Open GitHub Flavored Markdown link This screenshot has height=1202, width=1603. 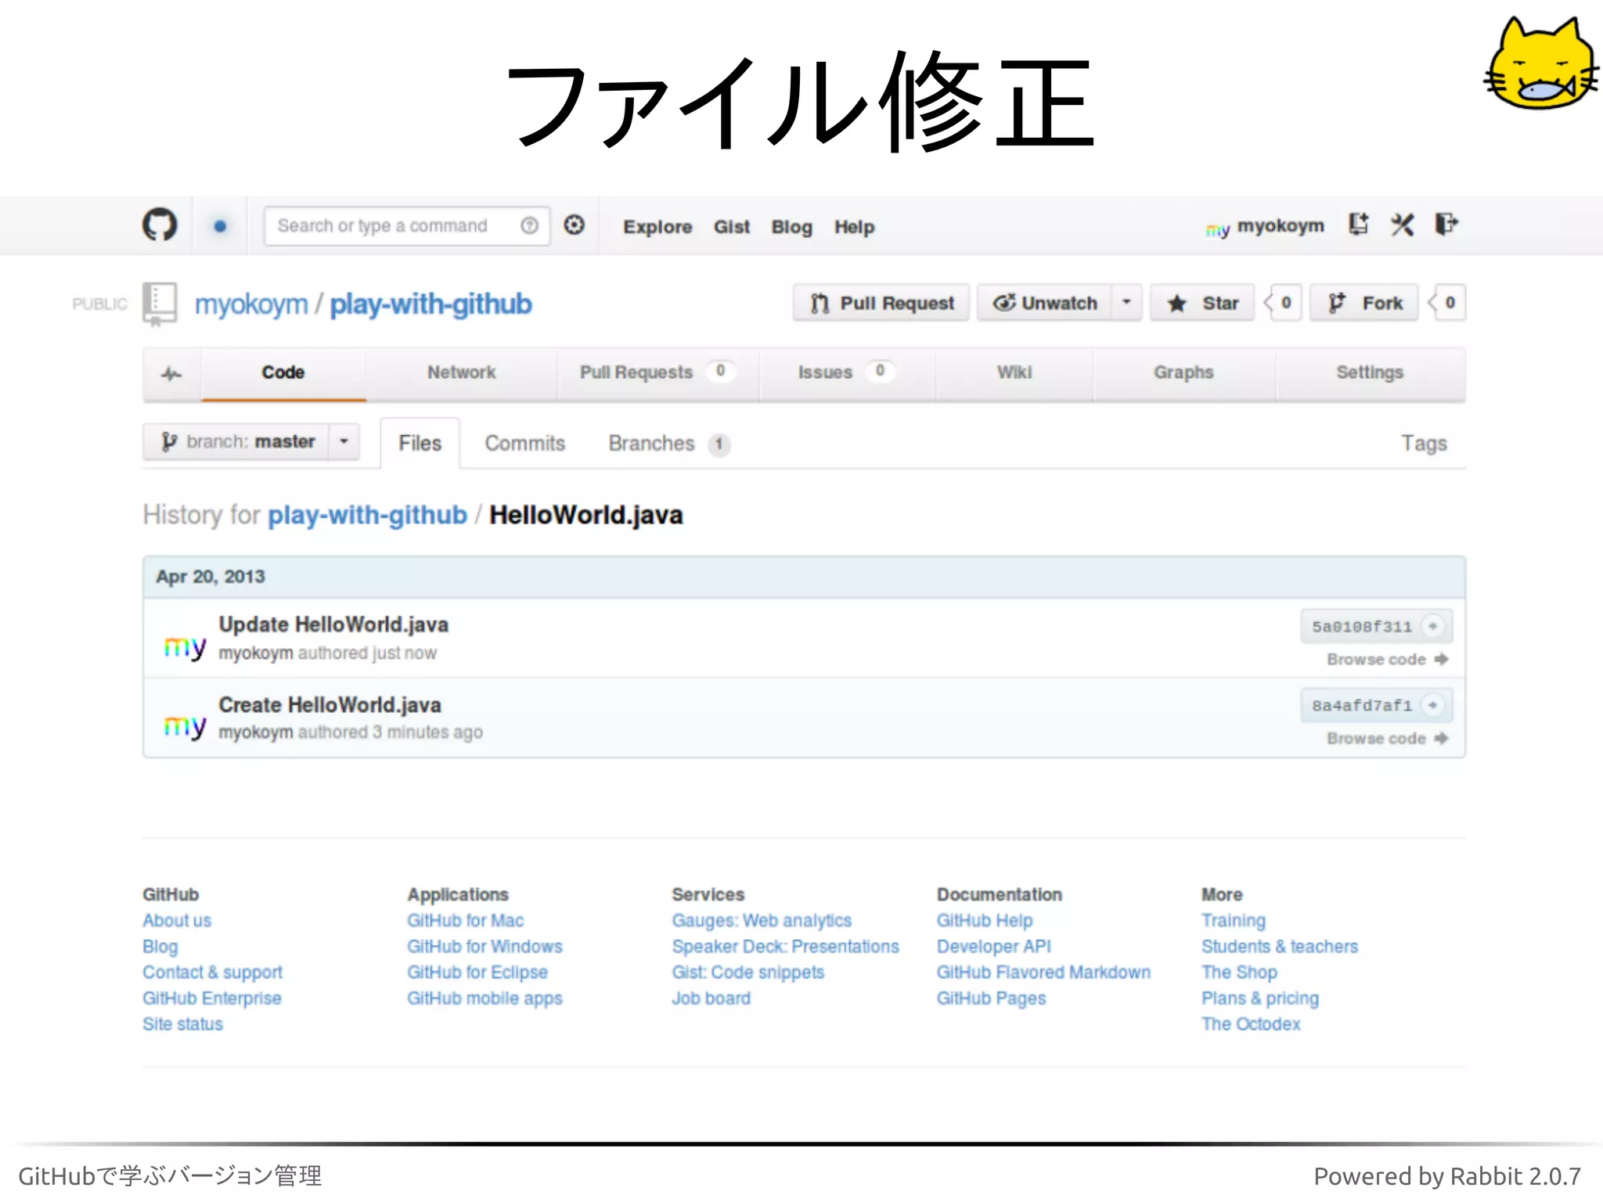pos(1043,973)
